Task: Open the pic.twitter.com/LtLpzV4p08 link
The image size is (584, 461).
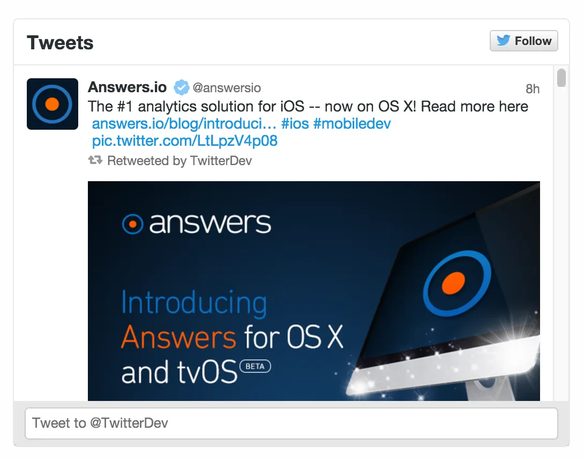Action: tap(185, 141)
